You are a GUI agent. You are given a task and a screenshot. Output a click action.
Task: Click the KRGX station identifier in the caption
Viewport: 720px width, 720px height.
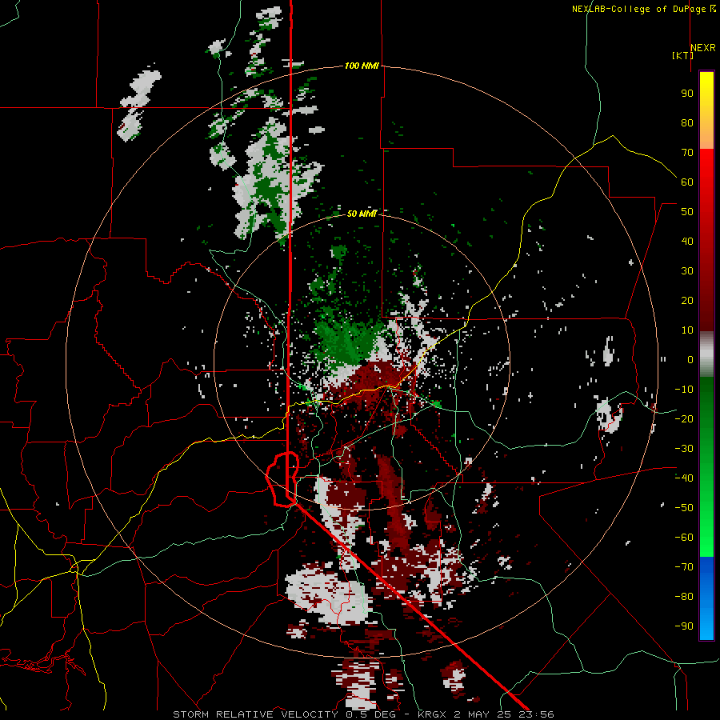tap(432, 714)
